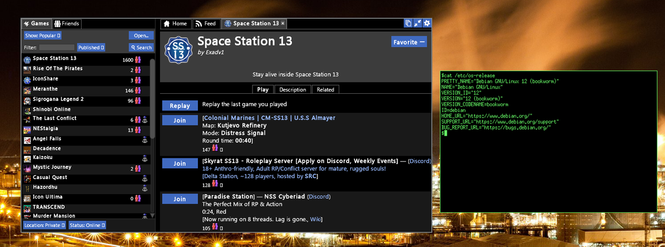
Task: Click the Kaizoku game icon
Action: [x=27, y=158]
